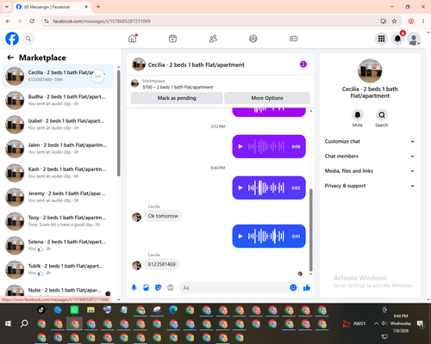The width and height of the screenshot is (431, 344).
Task: Open the Izabel conversation
Action: click(58, 125)
